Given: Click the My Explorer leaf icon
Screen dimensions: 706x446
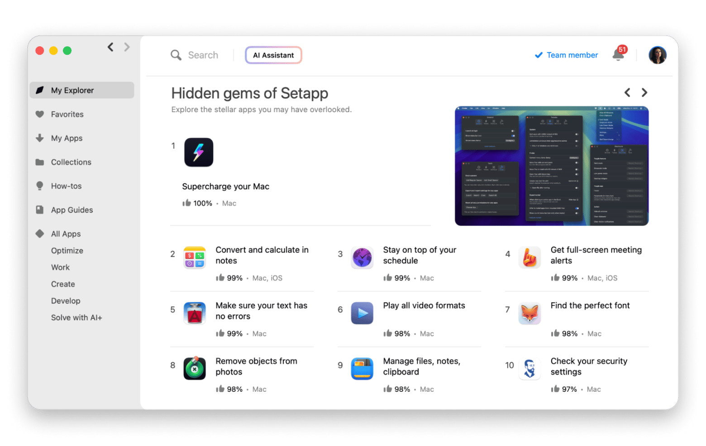Looking at the screenshot, I should pos(40,90).
